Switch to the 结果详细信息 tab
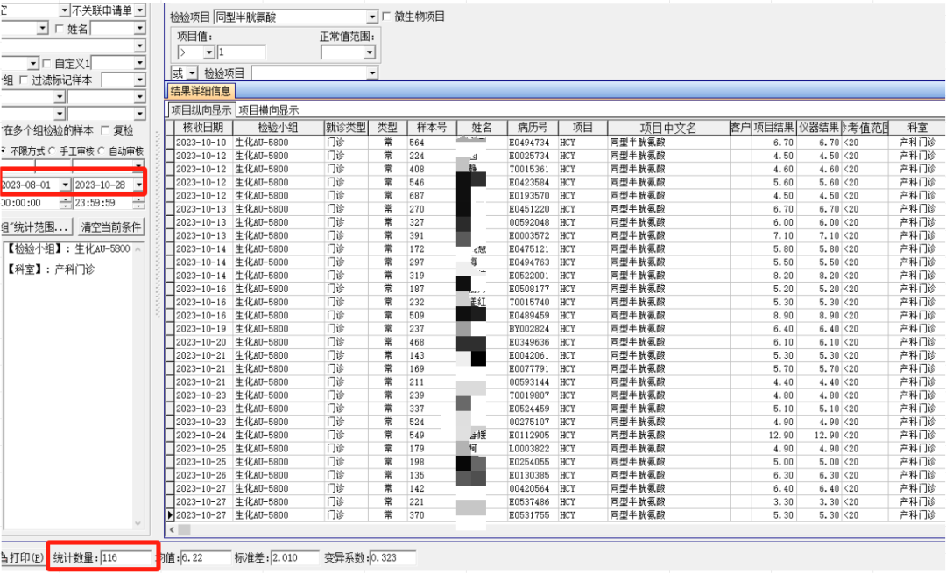 pyautogui.click(x=201, y=91)
